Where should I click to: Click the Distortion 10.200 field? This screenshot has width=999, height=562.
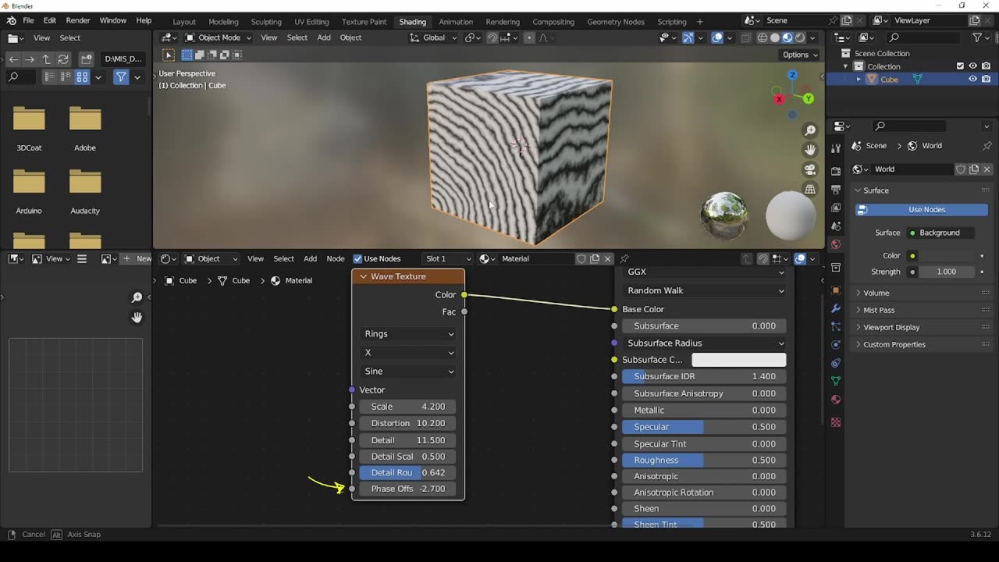coord(408,423)
